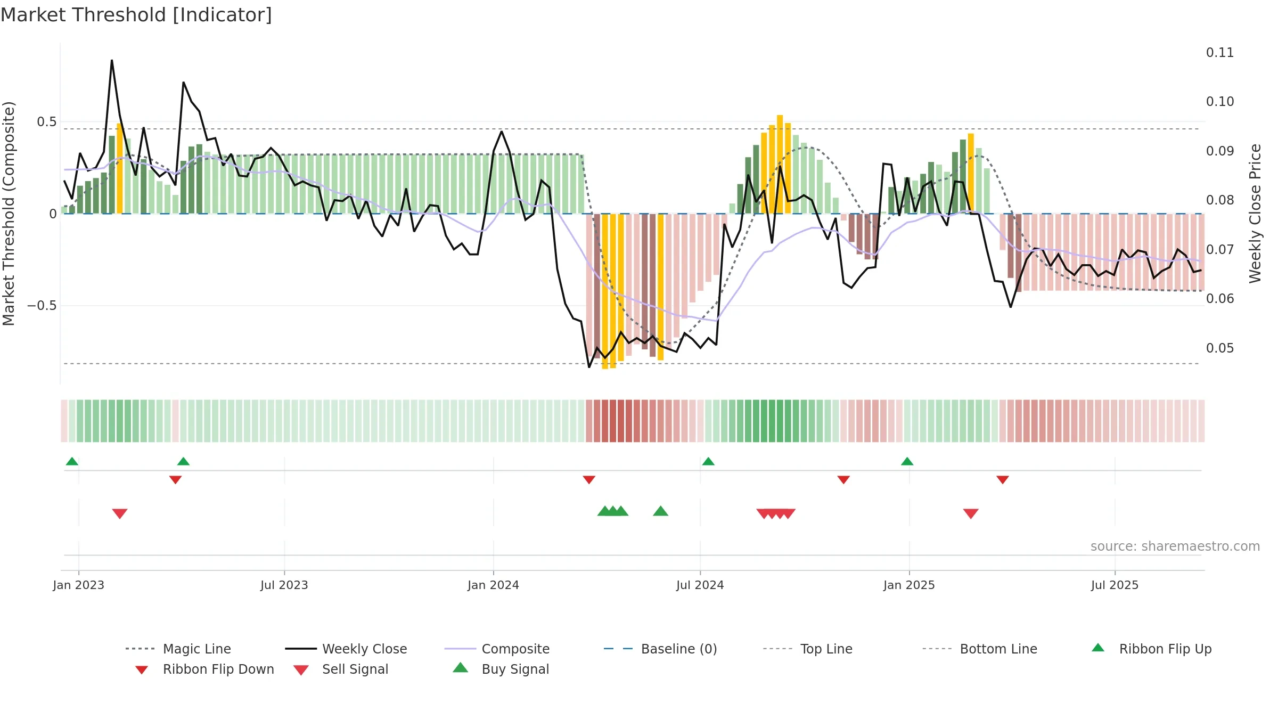Click the Jan 2024 axis label
The width and height of the screenshot is (1278, 719).
pyautogui.click(x=494, y=585)
